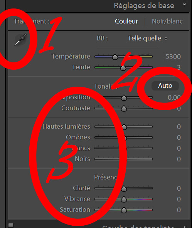
Task: Switch treatment to Couleur
Action: point(126,22)
